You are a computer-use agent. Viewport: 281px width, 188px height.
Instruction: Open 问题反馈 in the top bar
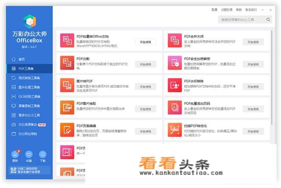tap(227, 10)
